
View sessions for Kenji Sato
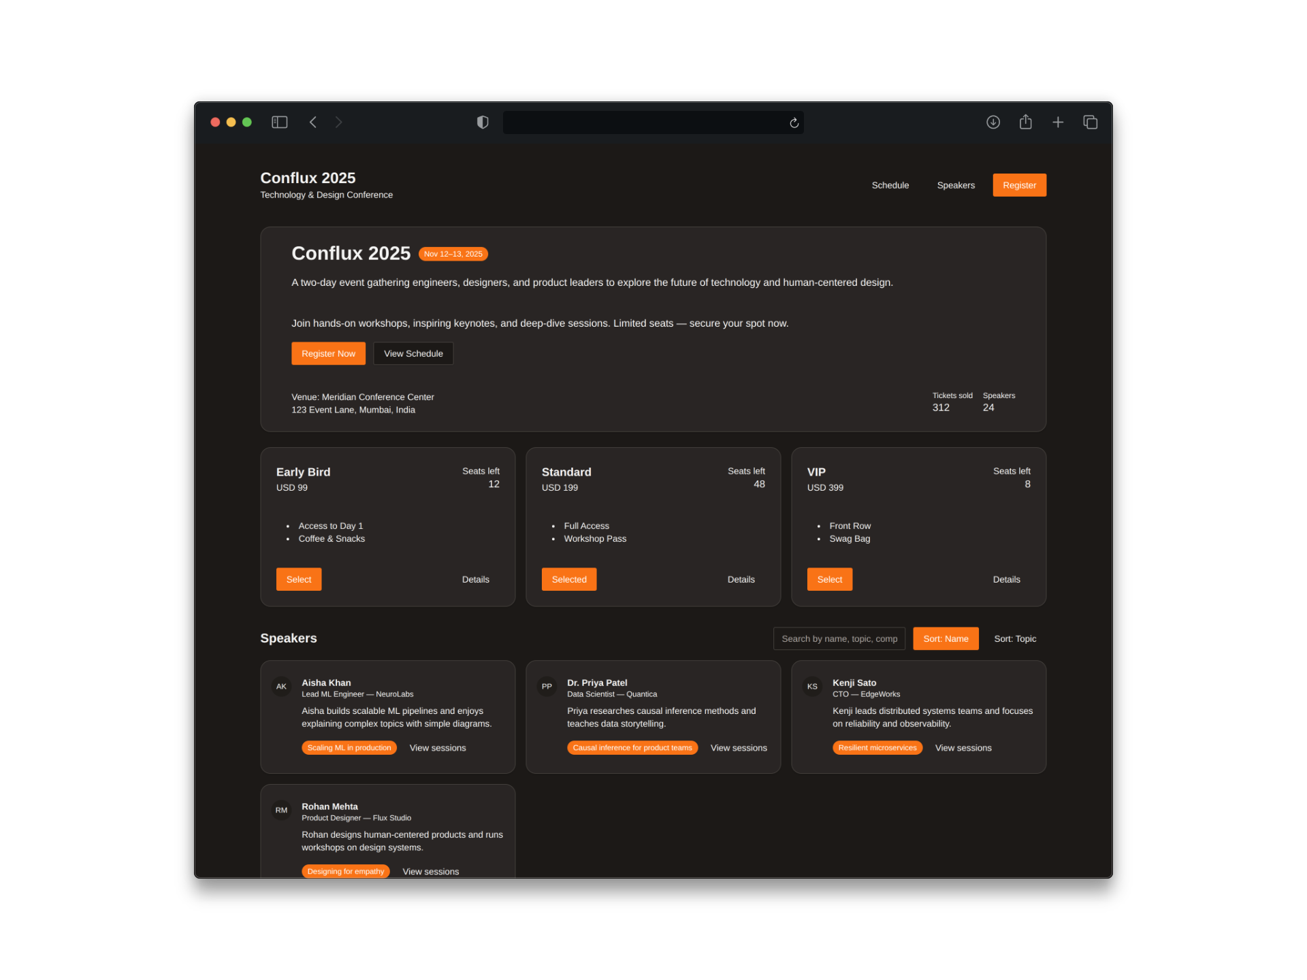(963, 747)
